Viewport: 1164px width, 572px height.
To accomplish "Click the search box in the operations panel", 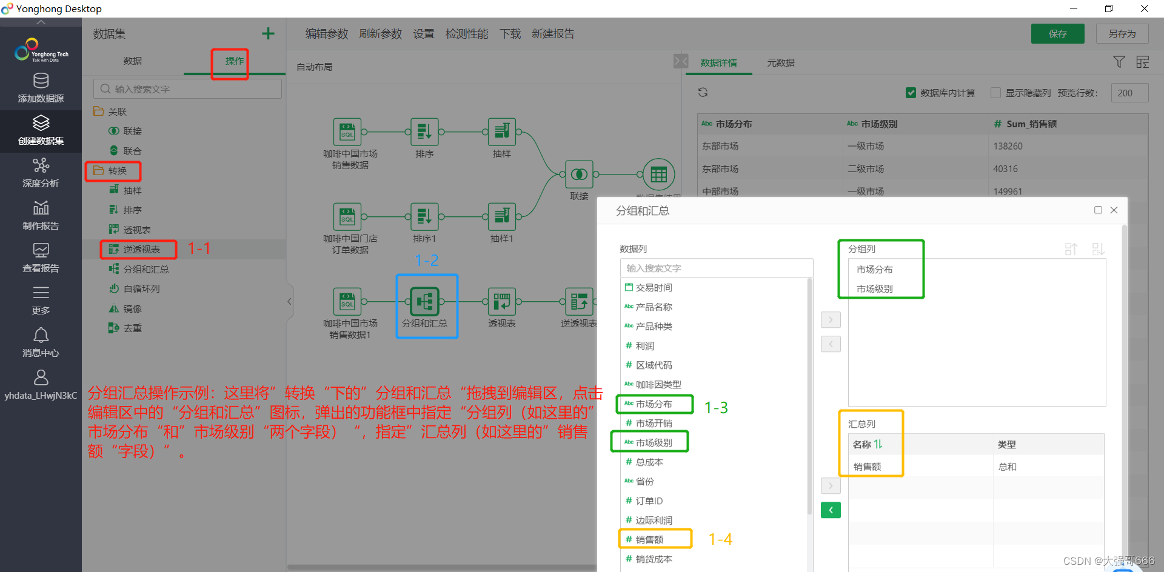I will click(x=187, y=89).
